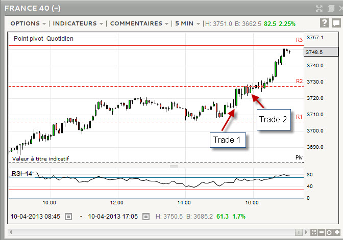Click the R3 pivot label
Image resolution: width=343 pixels, height=240 pixels.
click(x=299, y=40)
